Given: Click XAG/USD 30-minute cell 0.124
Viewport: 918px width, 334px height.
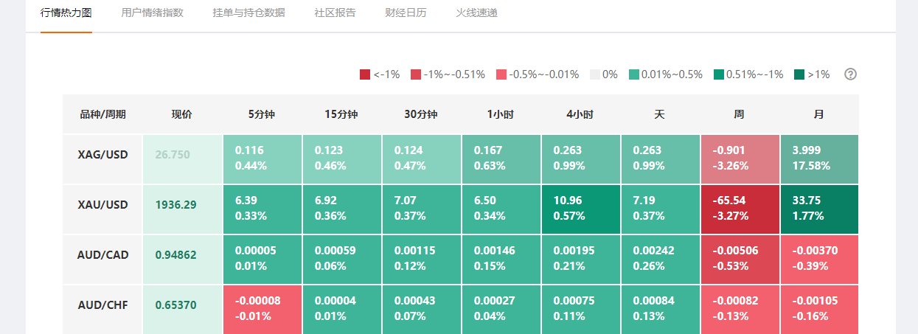Looking at the screenshot, I should [x=421, y=159].
